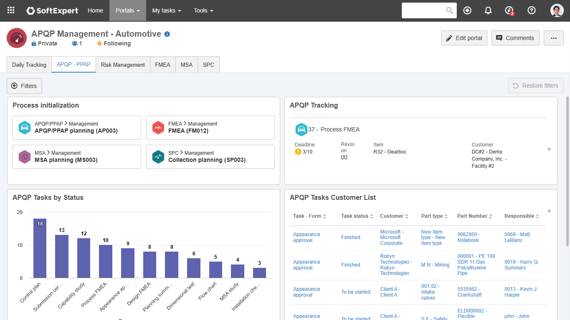Switch to the SPC tab
This screenshot has width=570, height=320.
point(208,65)
